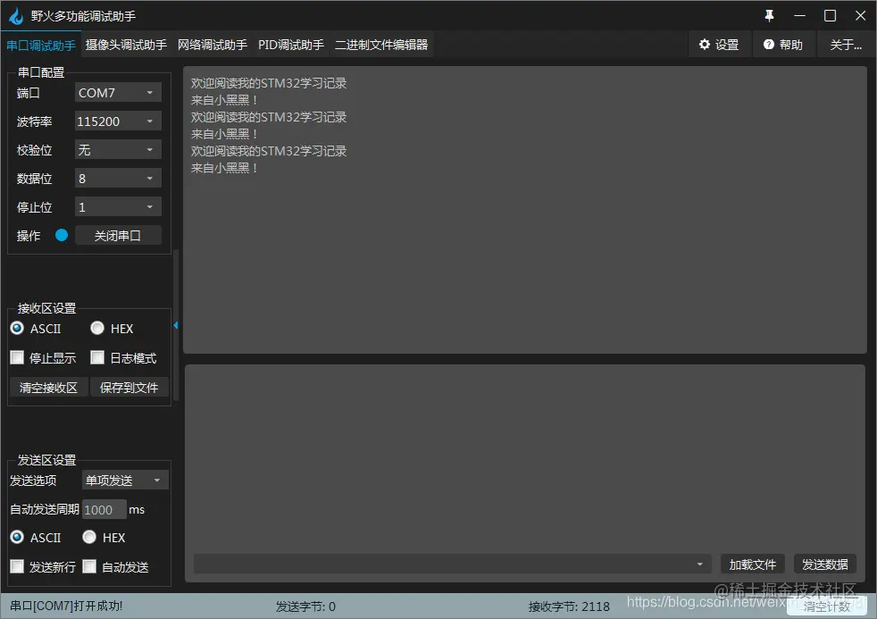The height and width of the screenshot is (619, 877).
Task: Collapse the side panel via blue arrow
Action: pyautogui.click(x=176, y=325)
